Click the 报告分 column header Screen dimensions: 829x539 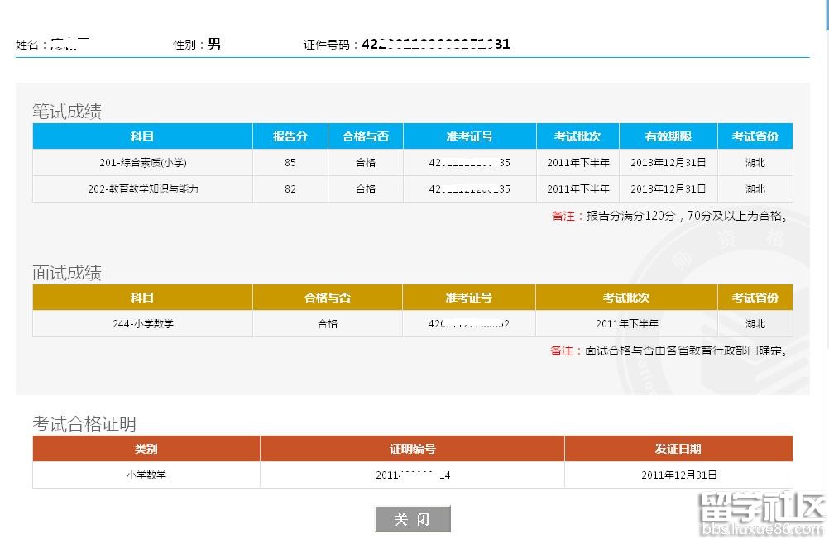coord(290,136)
